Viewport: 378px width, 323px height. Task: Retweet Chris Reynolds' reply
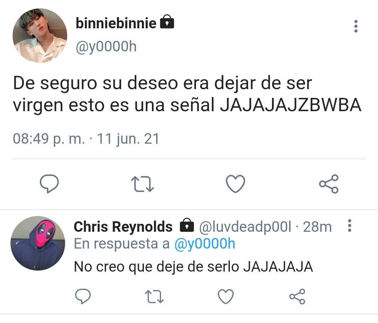[x=154, y=296]
